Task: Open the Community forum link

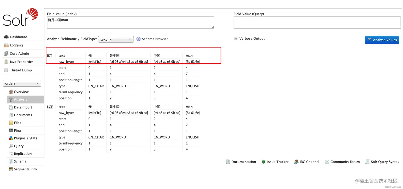Action: click(345, 162)
